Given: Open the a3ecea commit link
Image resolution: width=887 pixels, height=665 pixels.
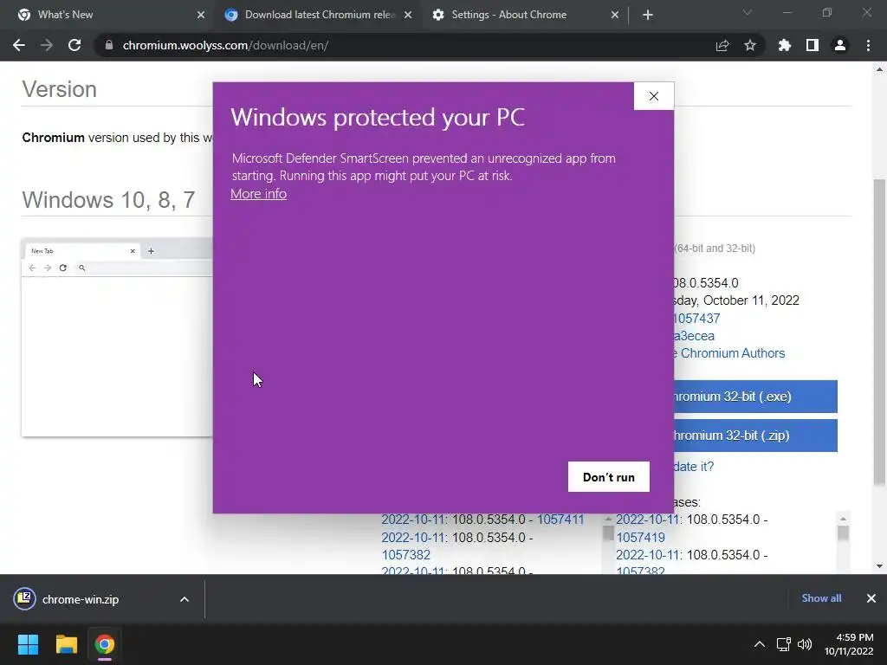Looking at the screenshot, I should point(694,336).
